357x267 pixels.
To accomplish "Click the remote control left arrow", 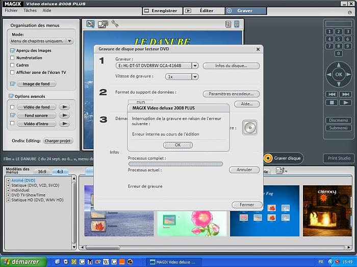I will [329, 74].
